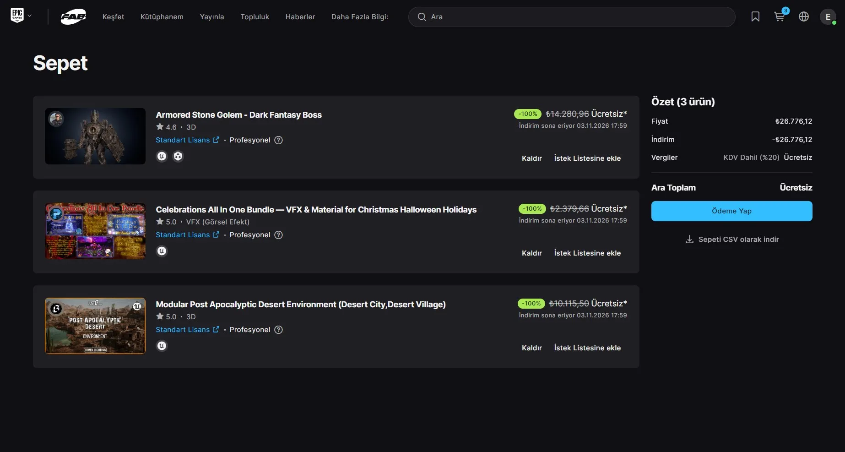Screen dimensions: 845x452
Task: Add Armored Stone Golem to wishlist
Action: (x=587, y=158)
